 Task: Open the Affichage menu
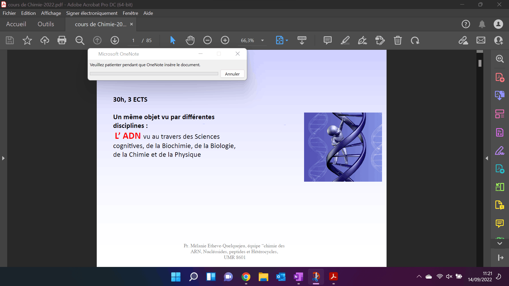click(51, 13)
